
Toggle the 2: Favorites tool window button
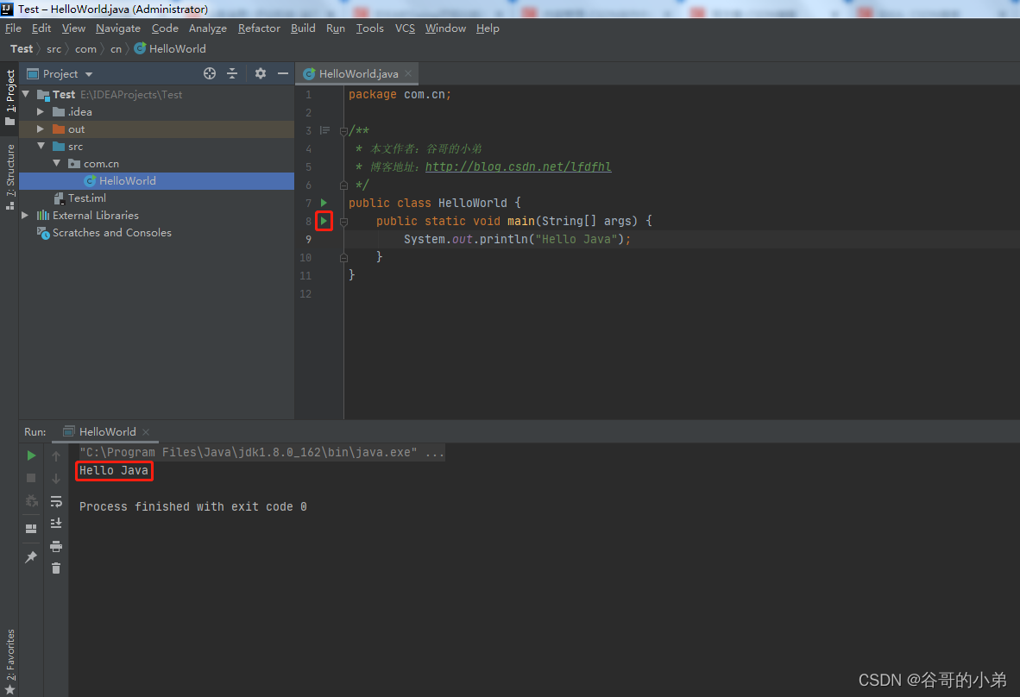tap(9, 662)
